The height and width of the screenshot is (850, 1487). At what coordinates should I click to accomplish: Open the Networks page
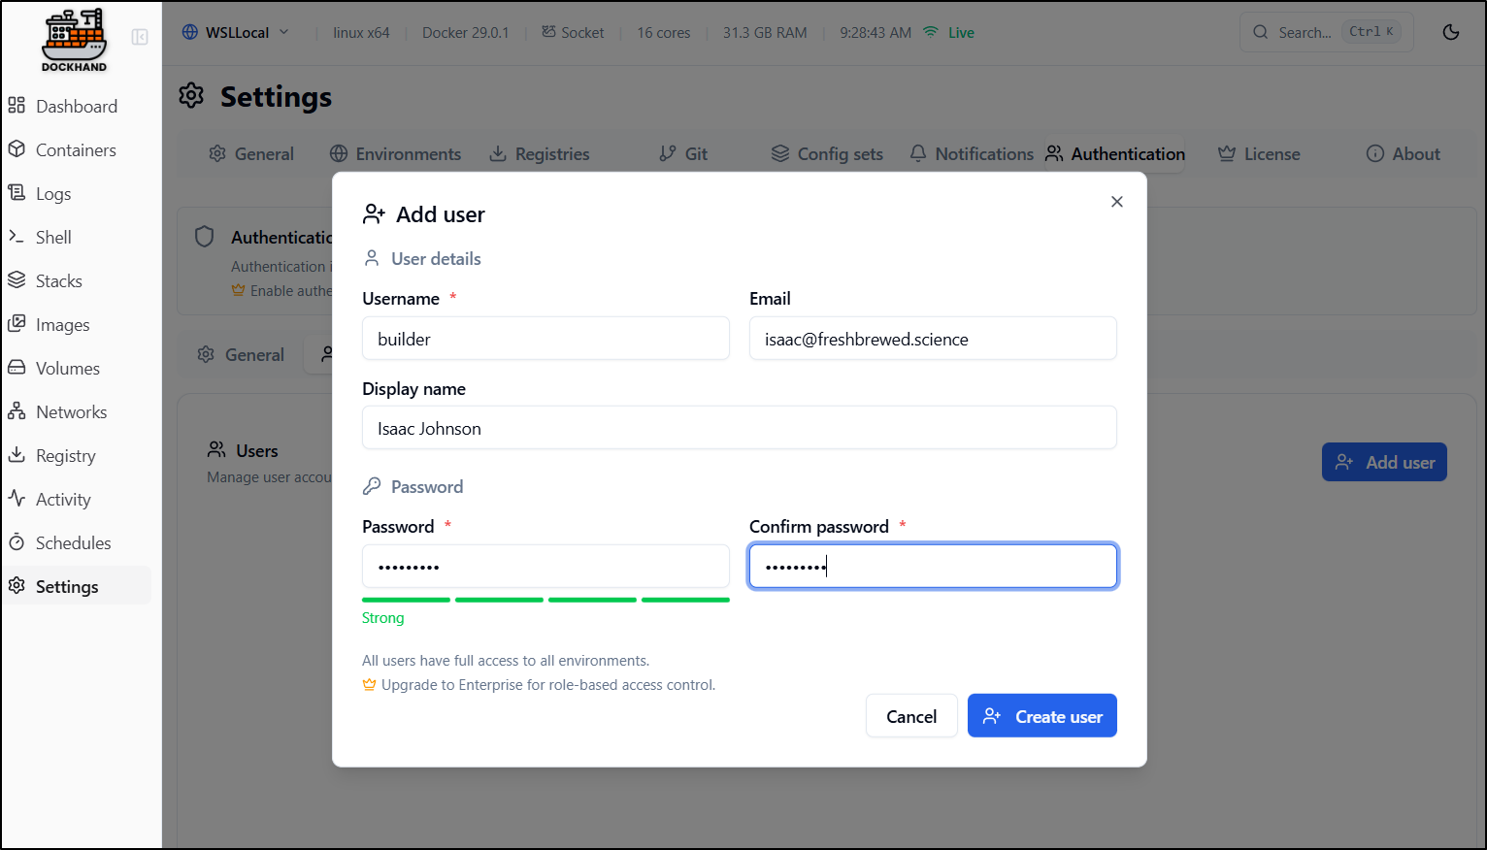71,412
